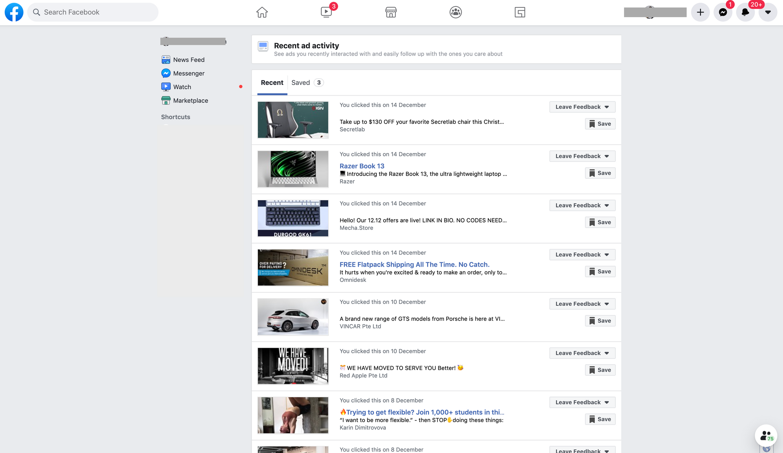Switch to the Saved tab
Viewport: 783px width, 453px height.
pos(307,83)
